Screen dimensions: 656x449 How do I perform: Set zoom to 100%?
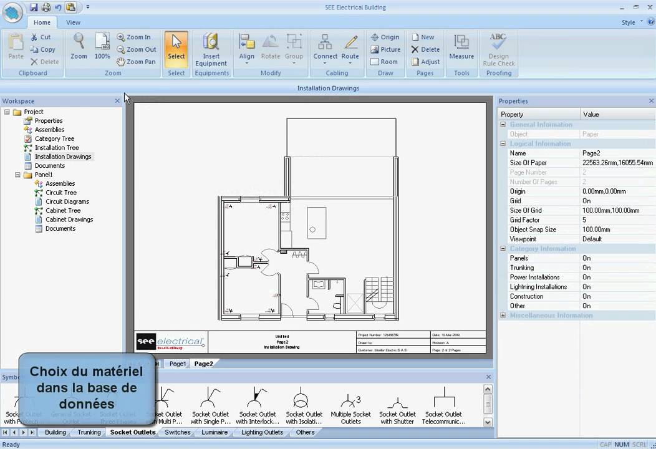102,46
